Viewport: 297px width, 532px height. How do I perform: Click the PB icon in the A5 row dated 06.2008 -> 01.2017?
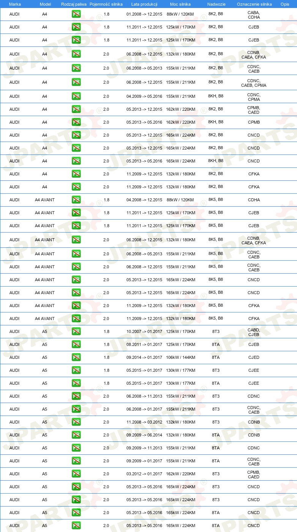(76, 409)
